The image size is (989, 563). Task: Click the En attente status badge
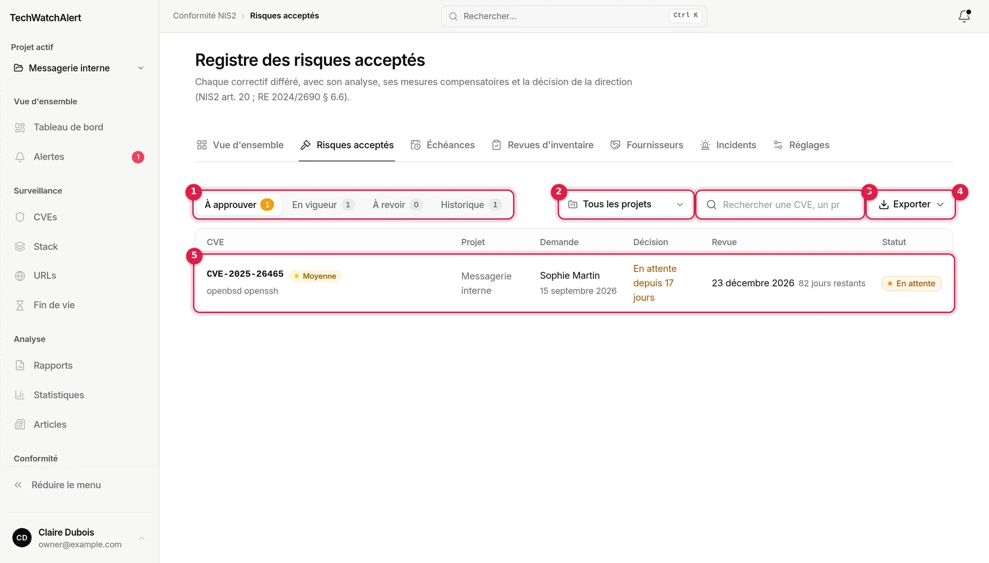(x=911, y=283)
